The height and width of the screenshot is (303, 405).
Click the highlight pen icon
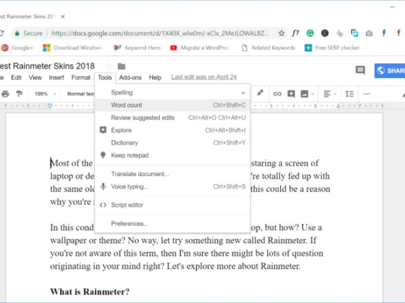click(x=260, y=92)
